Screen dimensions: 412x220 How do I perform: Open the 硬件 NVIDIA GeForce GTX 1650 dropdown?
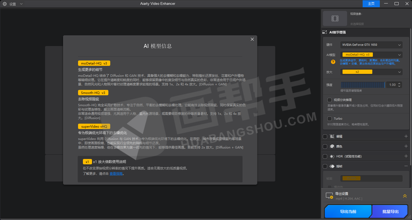click(371, 45)
